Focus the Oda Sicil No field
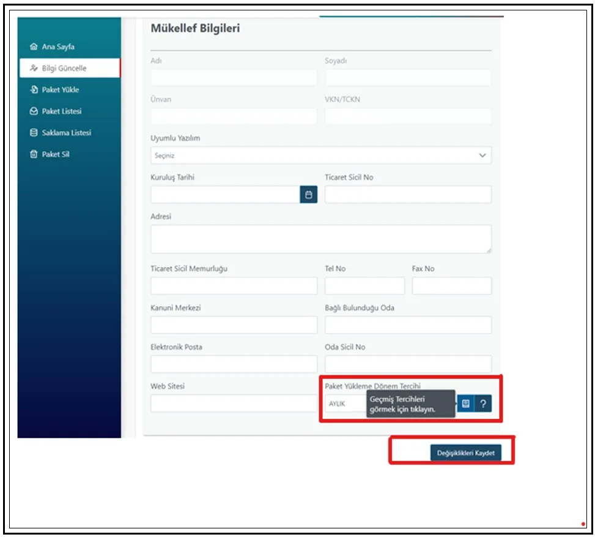 (408, 364)
